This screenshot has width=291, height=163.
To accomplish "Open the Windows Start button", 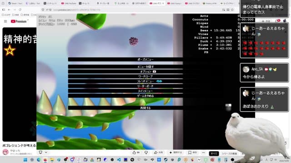I will [25, 160].
